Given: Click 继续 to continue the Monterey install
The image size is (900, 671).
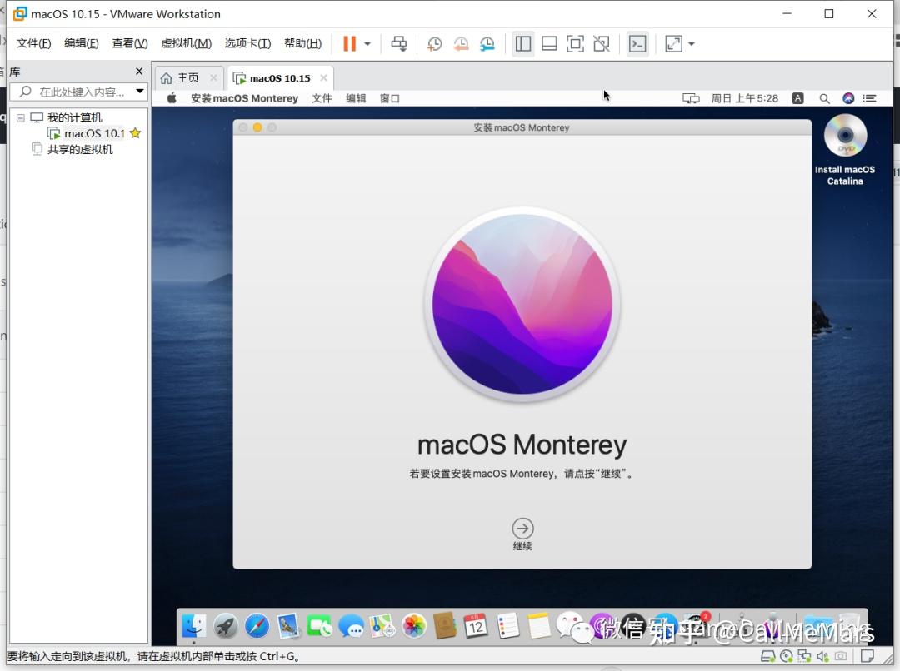Looking at the screenshot, I should coord(522,534).
